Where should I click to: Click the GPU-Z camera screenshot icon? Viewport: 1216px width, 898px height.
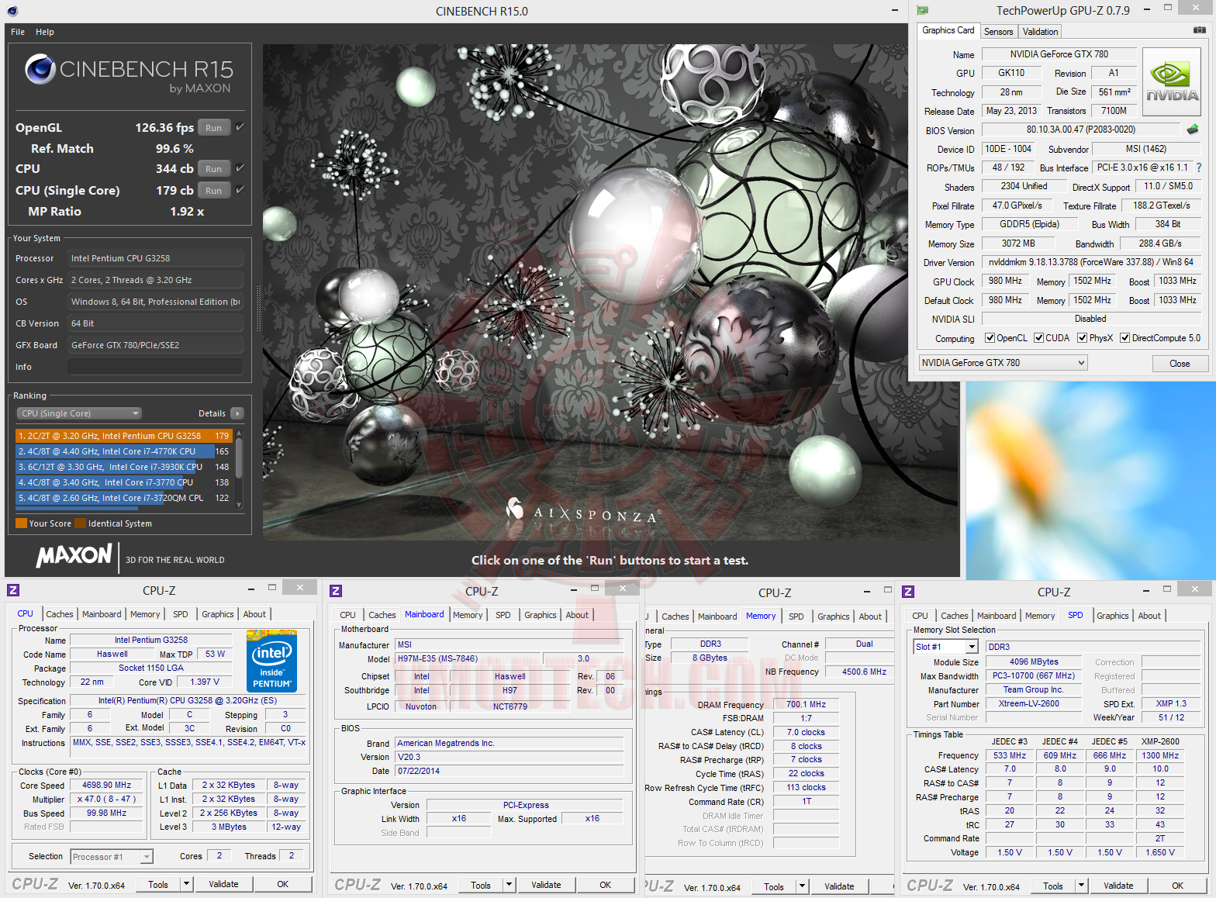pyautogui.click(x=1199, y=30)
